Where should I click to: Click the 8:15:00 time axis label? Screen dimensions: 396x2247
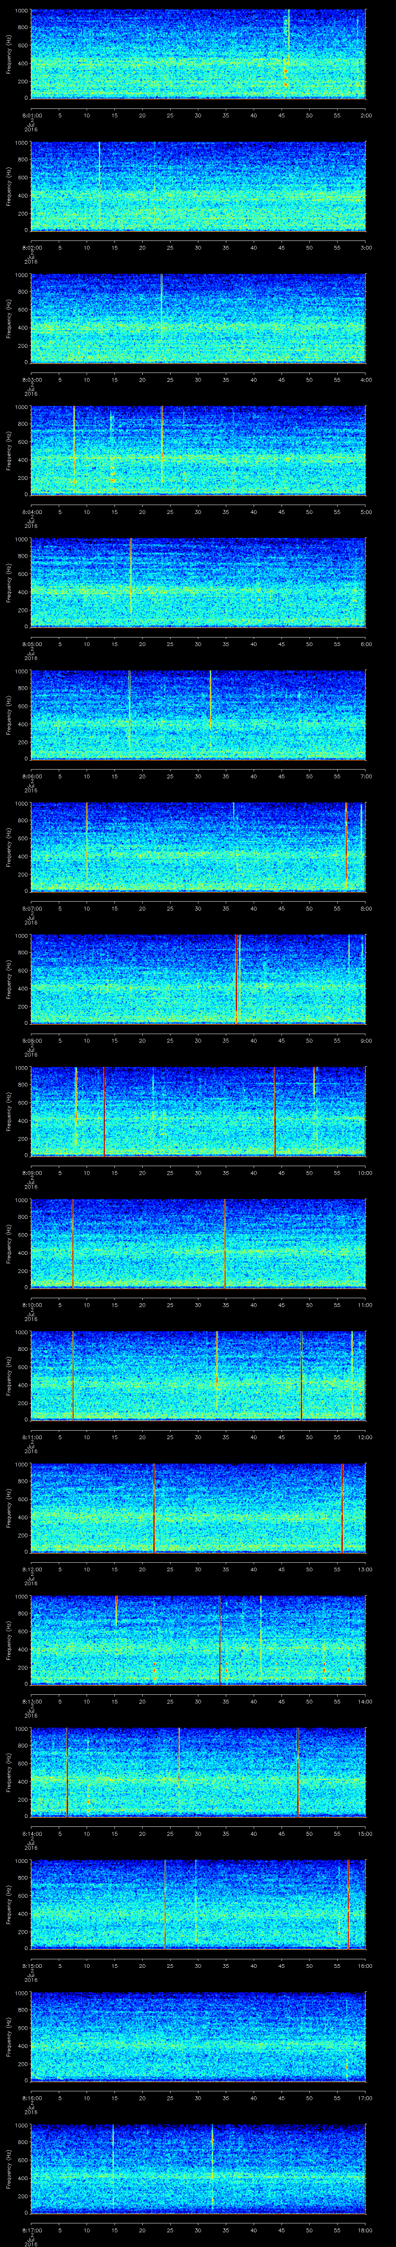click(x=31, y=1965)
